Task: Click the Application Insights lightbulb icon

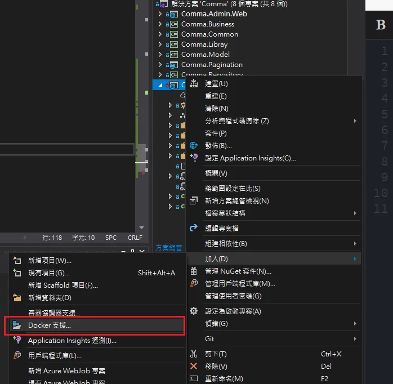Action: click(x=194, y=158)
